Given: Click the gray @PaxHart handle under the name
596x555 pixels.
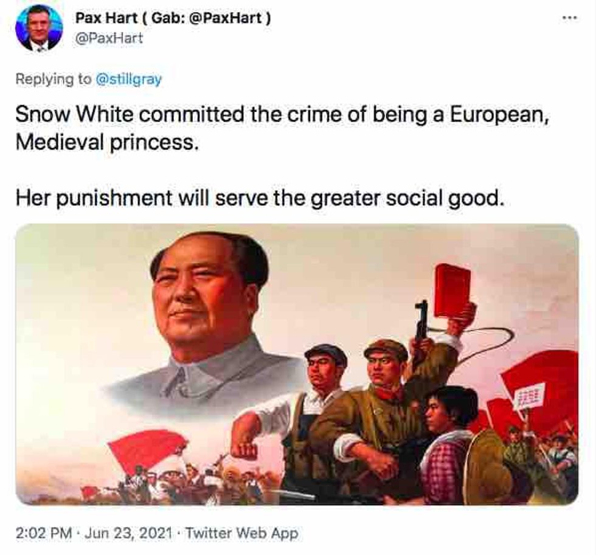Looking at the screenshot, I should [x=109, y=38].
